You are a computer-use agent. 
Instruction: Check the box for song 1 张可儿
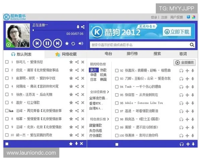[x=7, y=62]
